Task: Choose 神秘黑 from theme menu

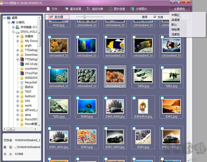Action: tap(175, 29)
